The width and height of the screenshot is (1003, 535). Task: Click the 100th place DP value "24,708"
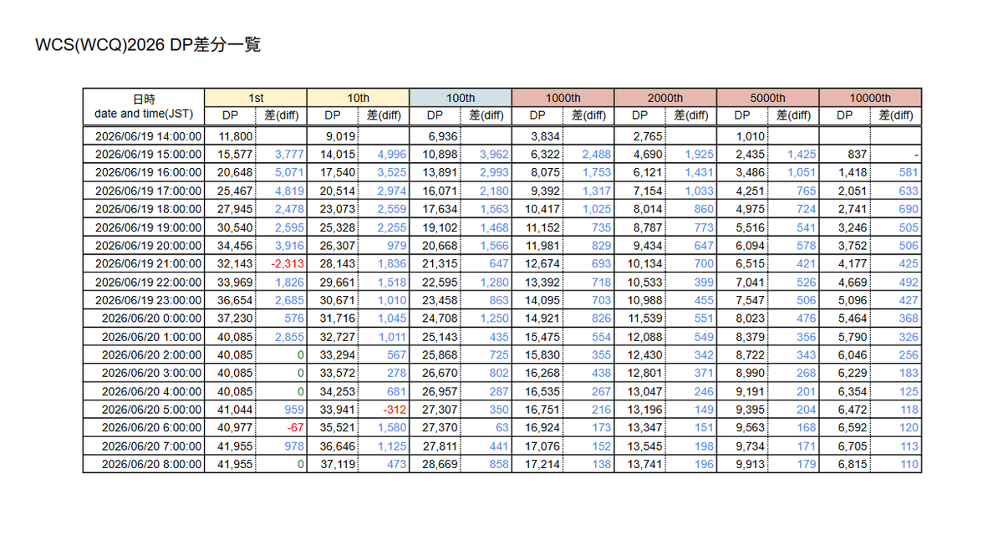pos(440,318)
